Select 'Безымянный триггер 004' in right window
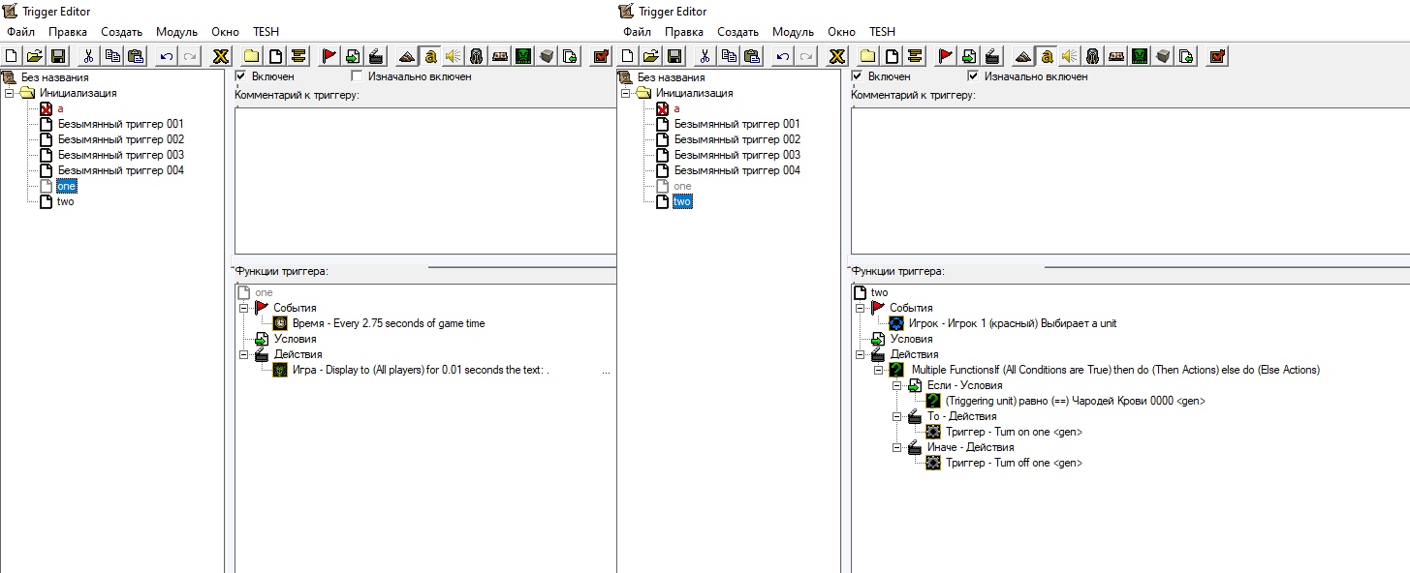This screenshot has height=573, width=1410. [736, 170]
